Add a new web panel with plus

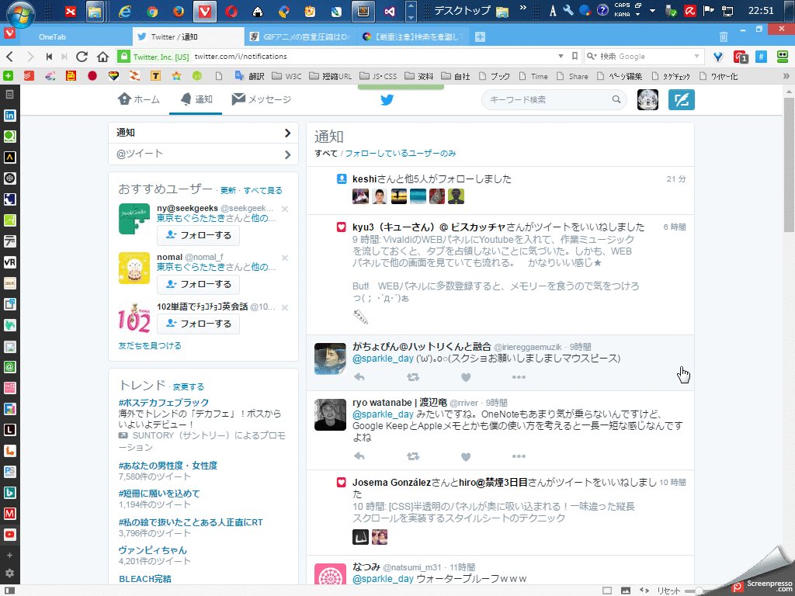[9, 555]
